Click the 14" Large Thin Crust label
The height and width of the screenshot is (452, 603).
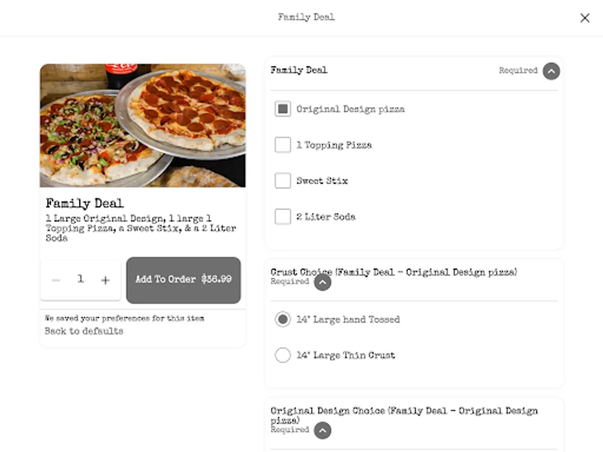pos(346,356)
